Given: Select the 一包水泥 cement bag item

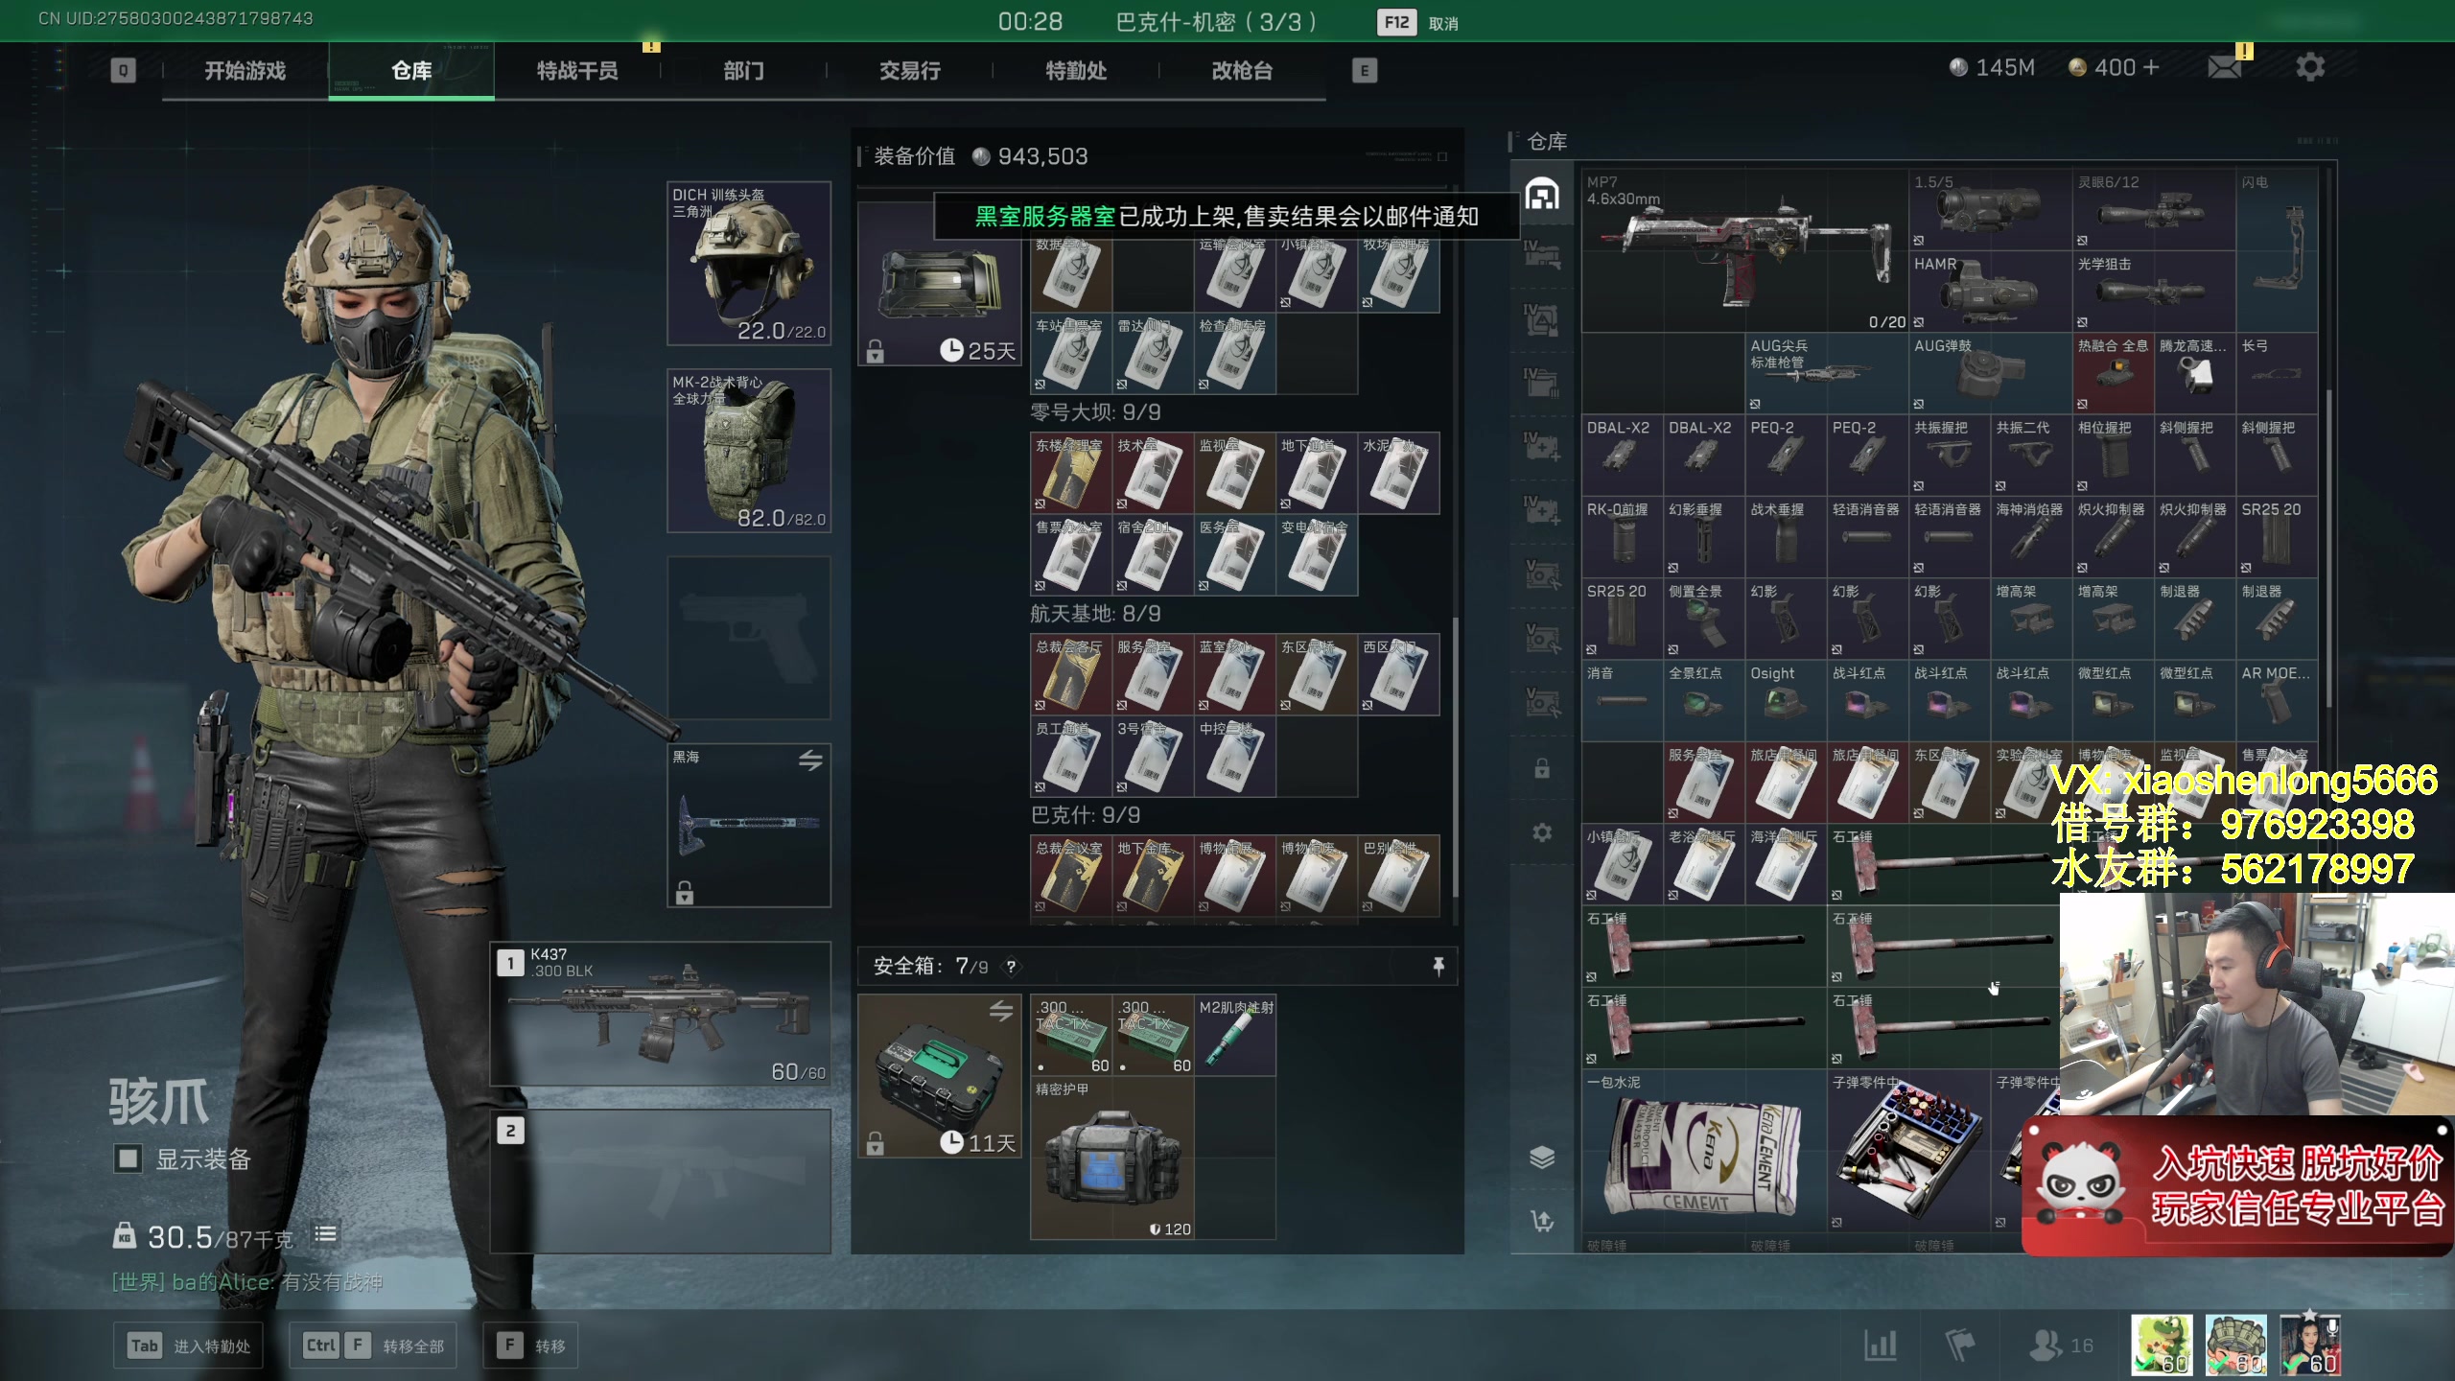Looking at the screenshot, I should (1704, 1151).
